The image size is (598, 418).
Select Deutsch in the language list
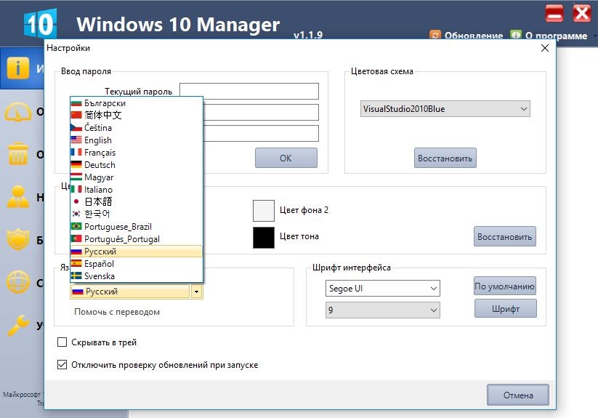click(99, 165)
